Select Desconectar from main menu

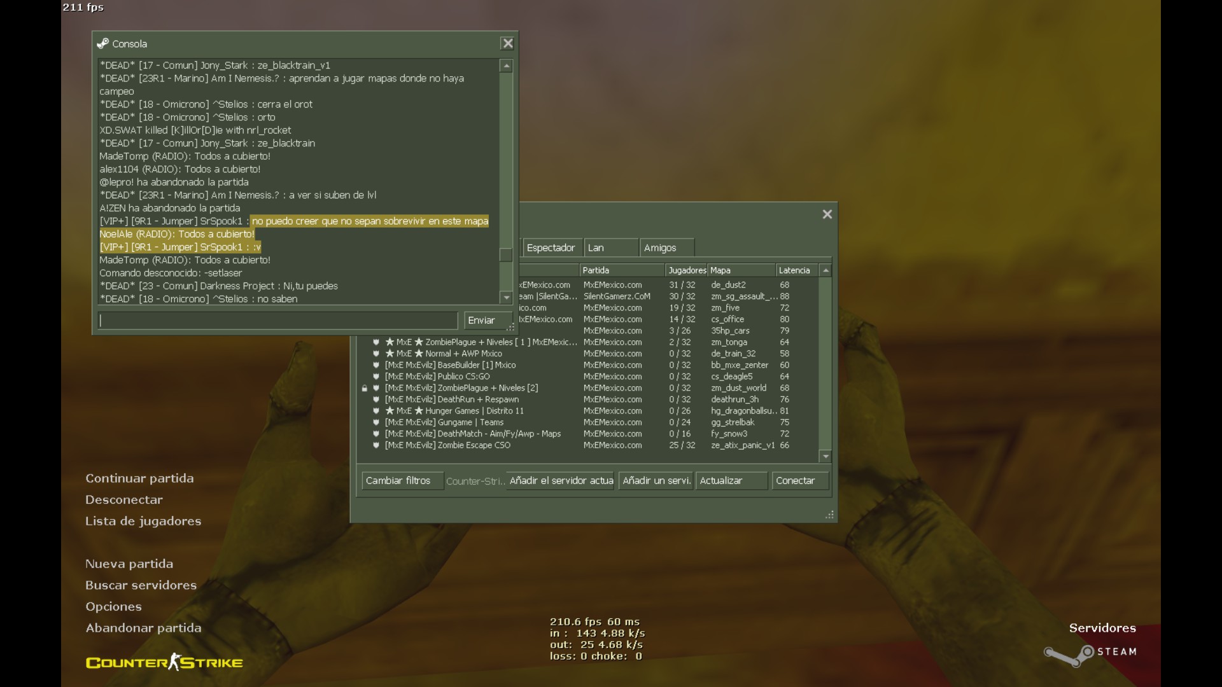point(124,500)
